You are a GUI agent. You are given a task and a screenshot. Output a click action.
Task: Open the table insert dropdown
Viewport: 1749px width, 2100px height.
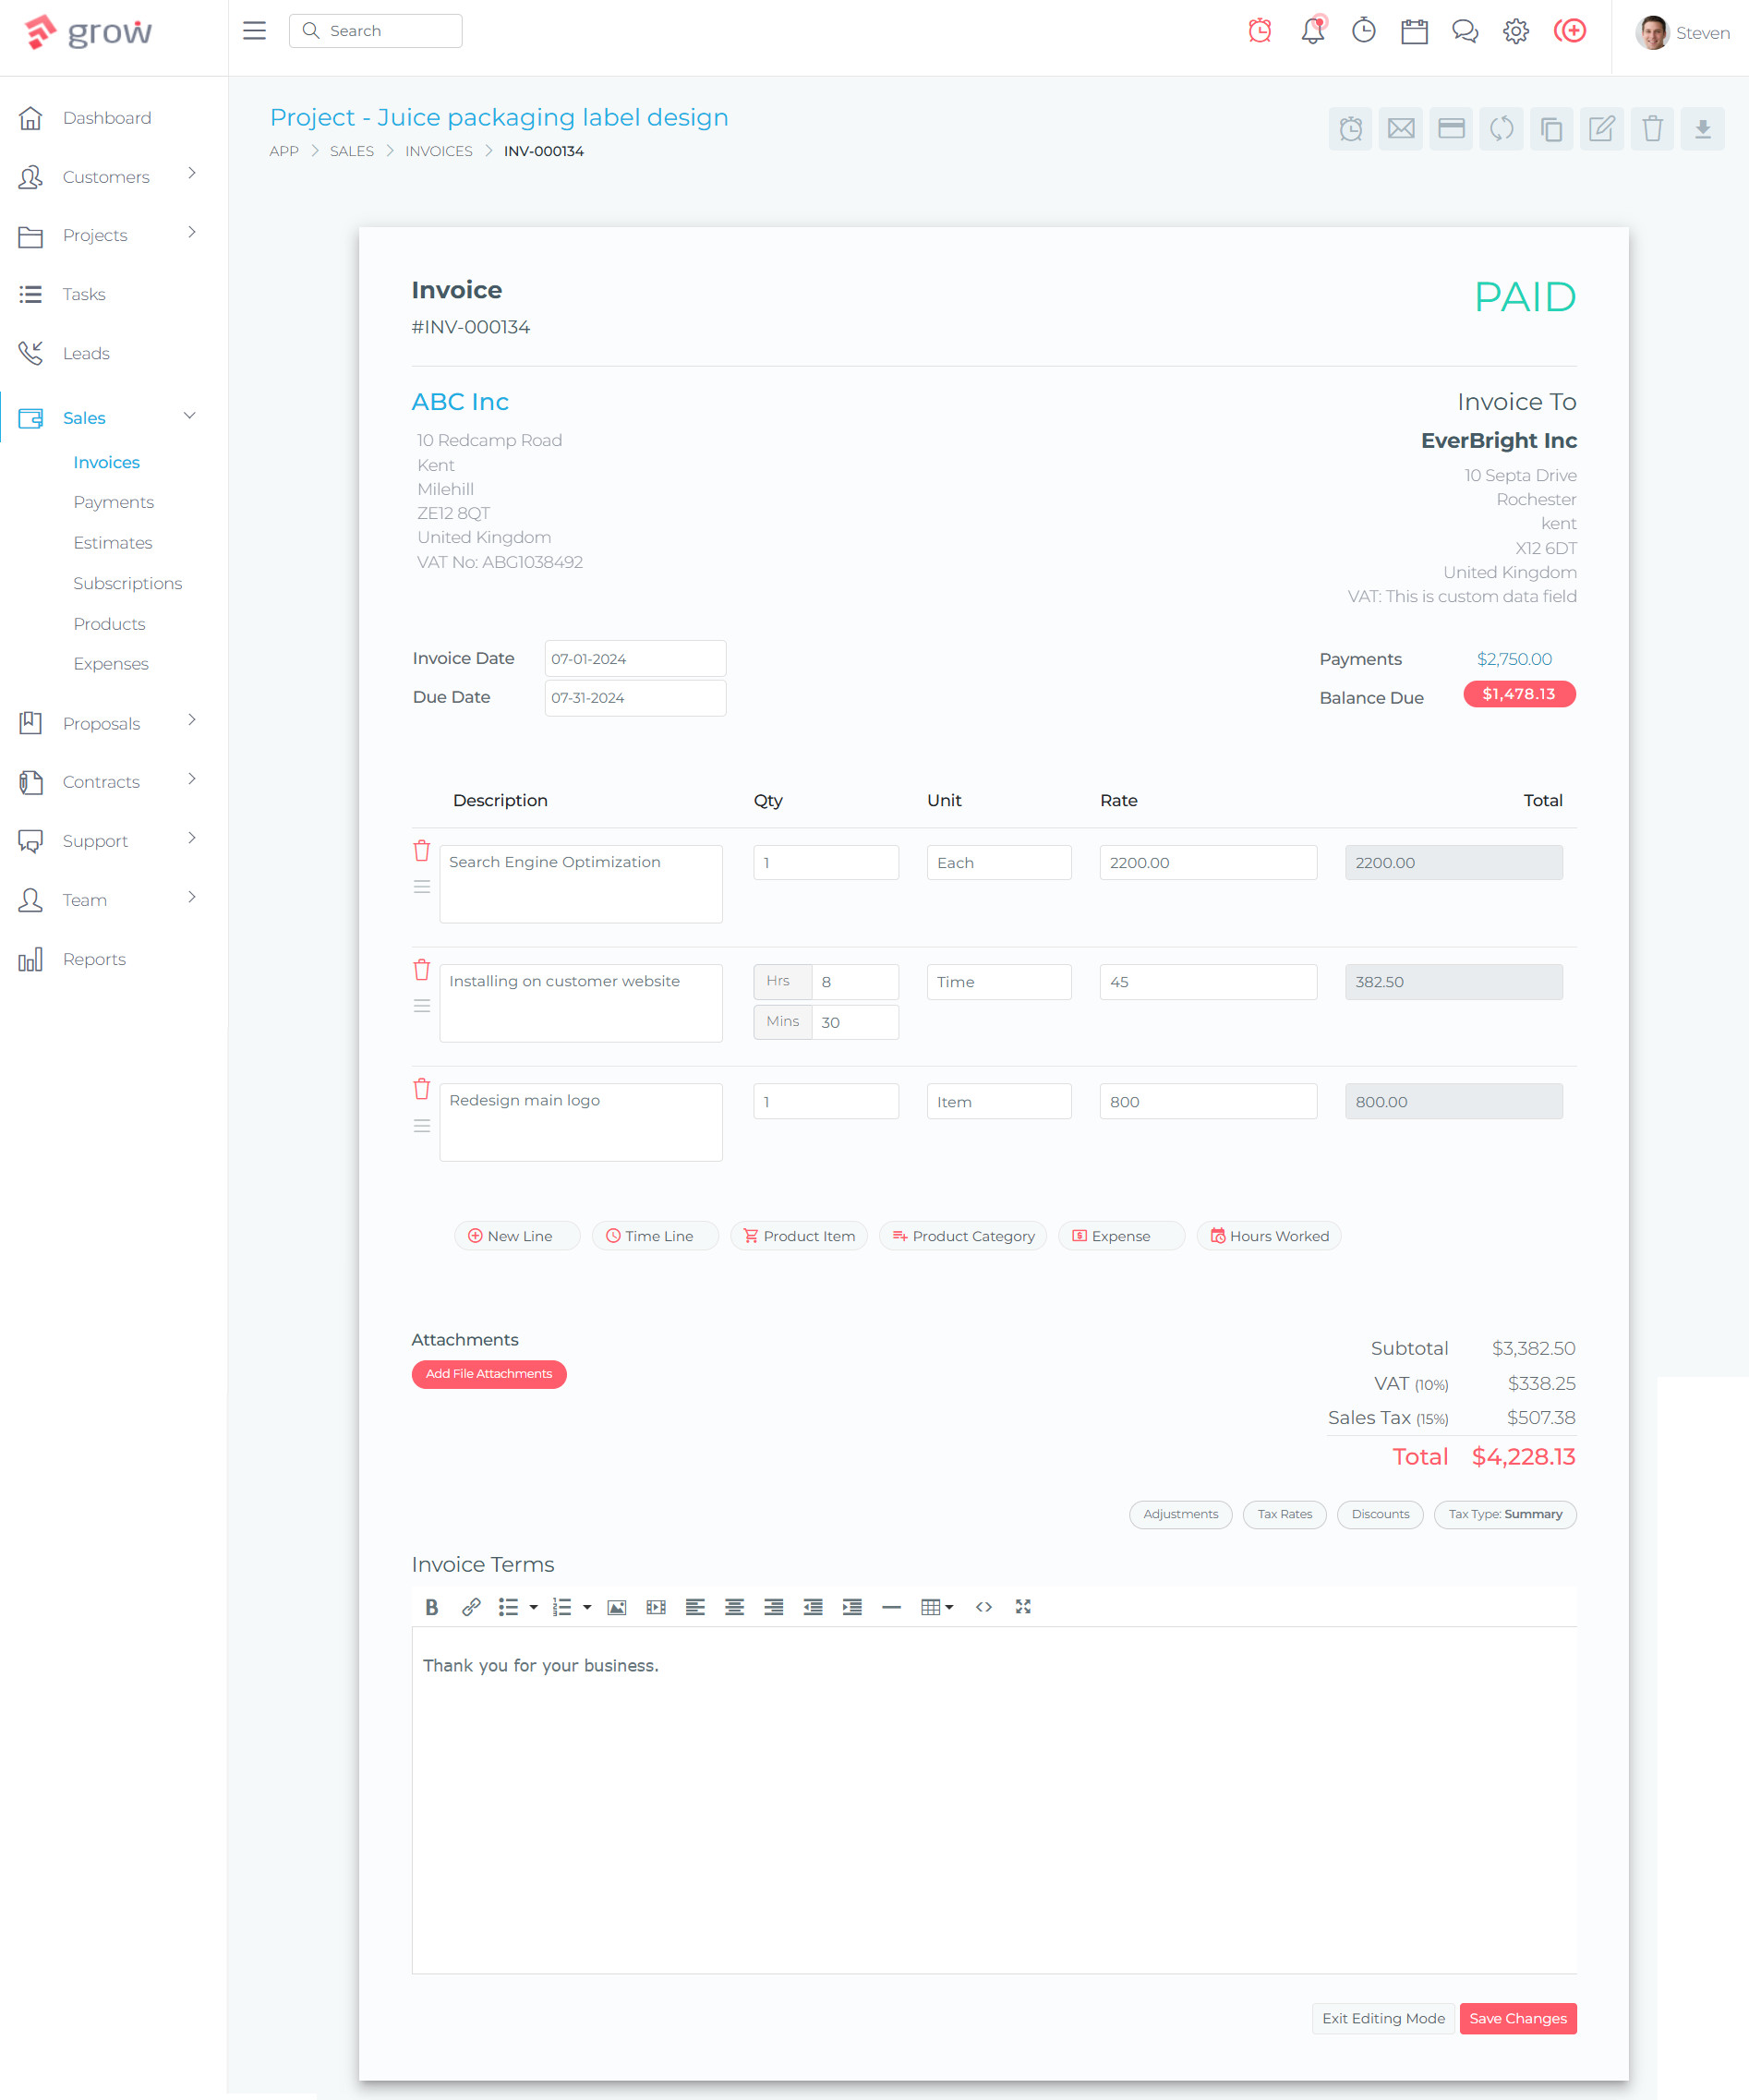pyautogui.click(x=936, y=1607)
